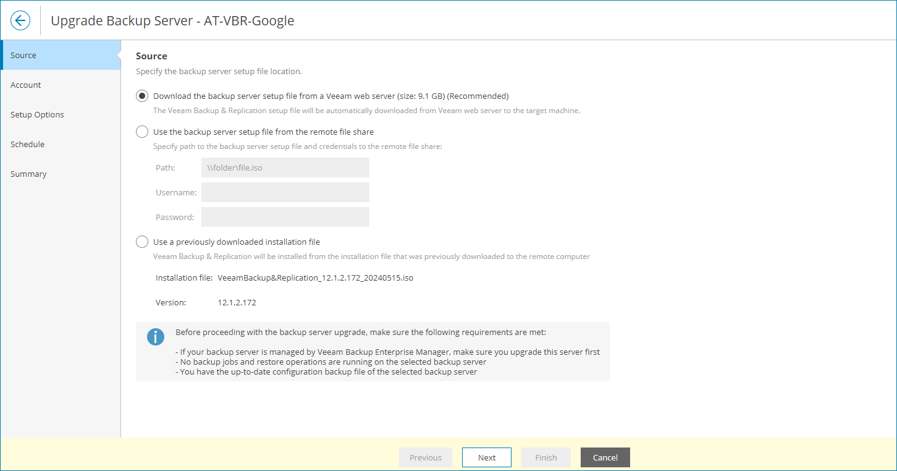Select use a previously downloaded installation file

[142, 242]
